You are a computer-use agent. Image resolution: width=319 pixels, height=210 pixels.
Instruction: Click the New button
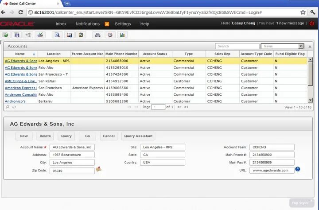[x=24, y=136]
